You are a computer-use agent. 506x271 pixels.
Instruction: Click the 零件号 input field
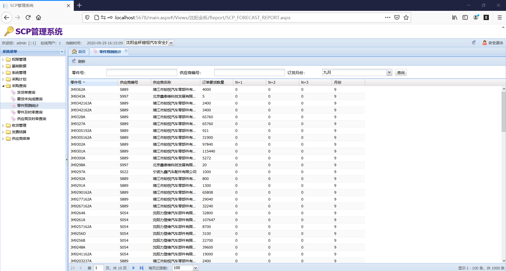coord(142,73)
